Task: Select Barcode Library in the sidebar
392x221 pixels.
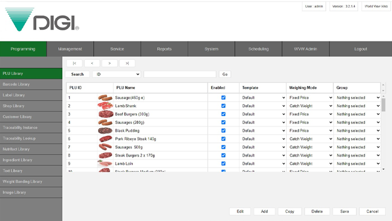Action: (31, 84)
